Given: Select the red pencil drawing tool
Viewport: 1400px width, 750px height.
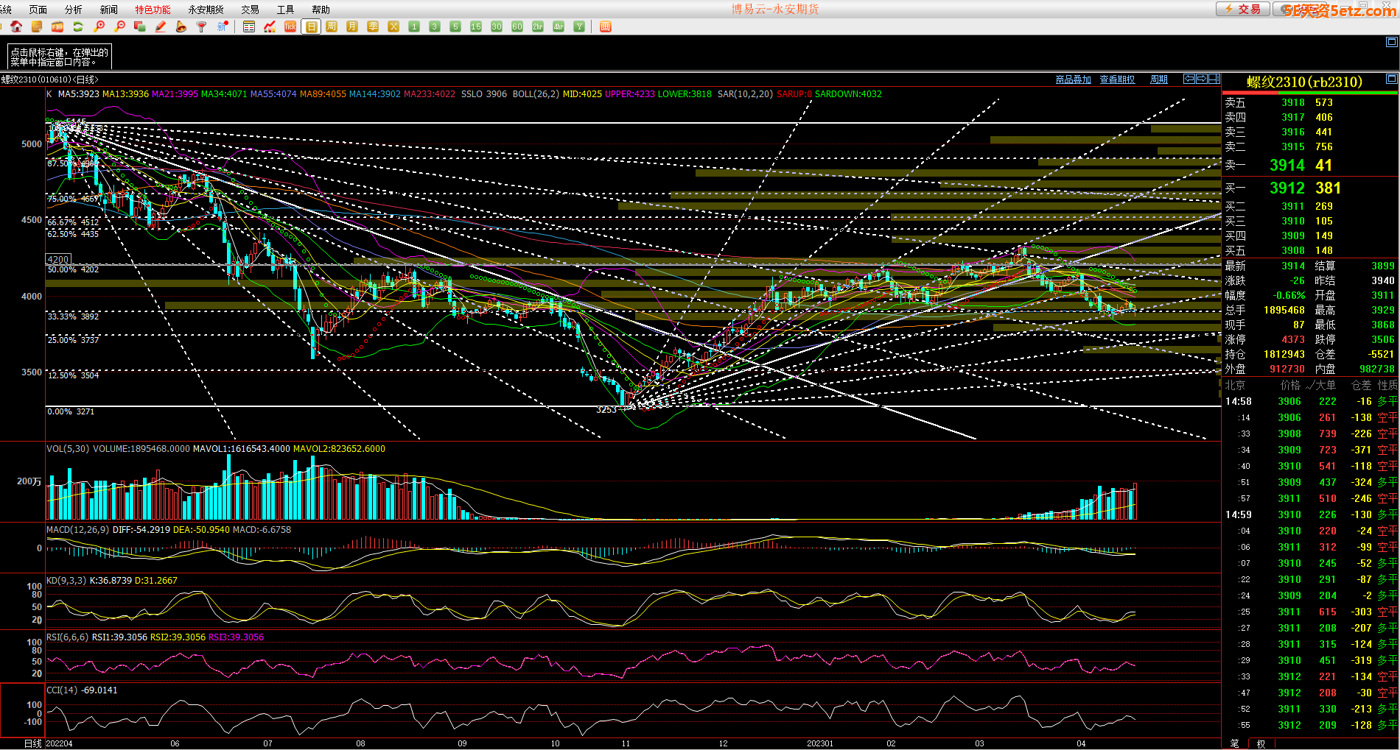Looking at the screenshot, I should pos(161,26).
